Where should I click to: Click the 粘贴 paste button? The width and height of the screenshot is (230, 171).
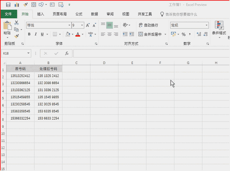tap(7, 30)
